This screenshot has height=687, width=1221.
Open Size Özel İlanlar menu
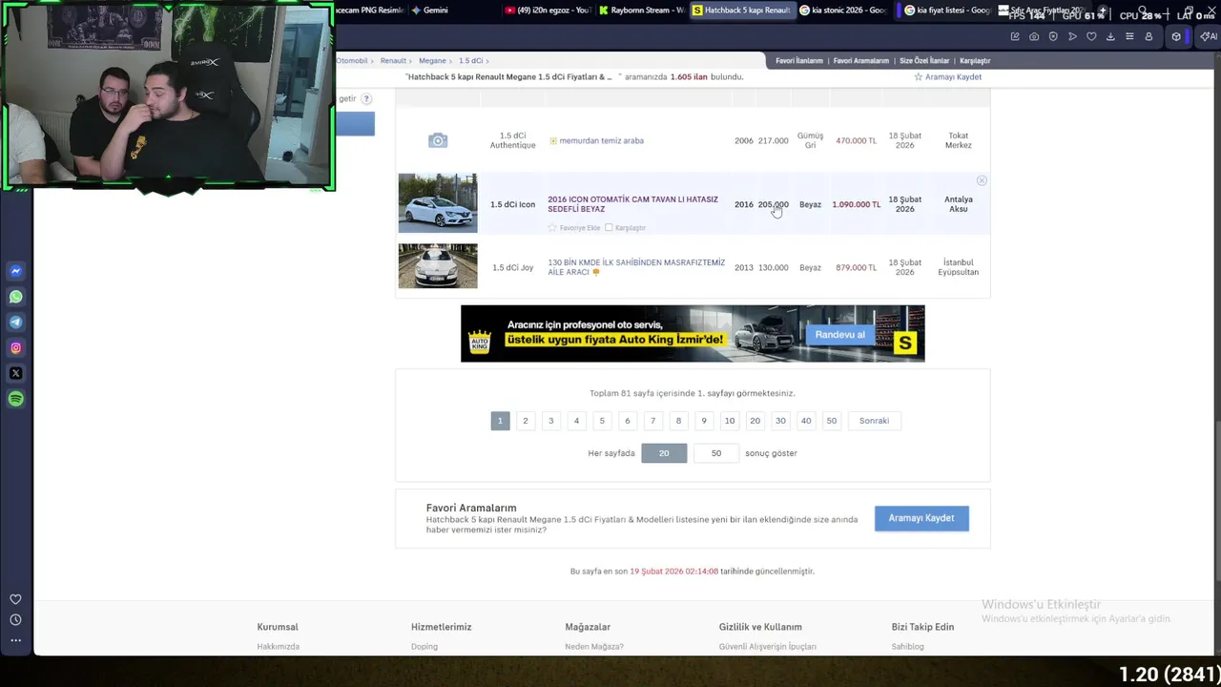coord(924,61)
